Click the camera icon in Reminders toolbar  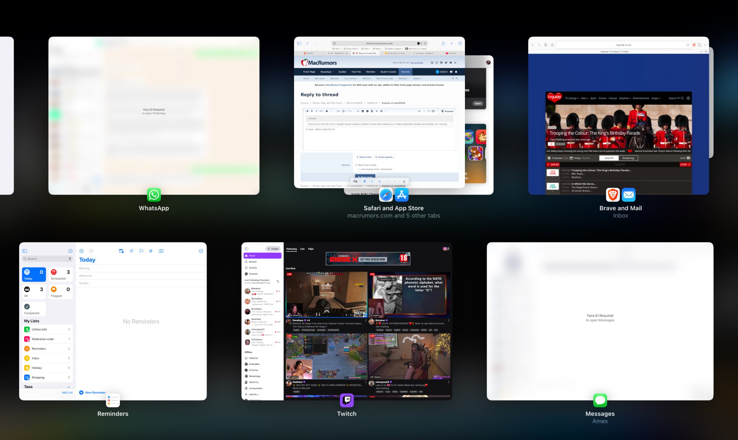coord(161,251)
